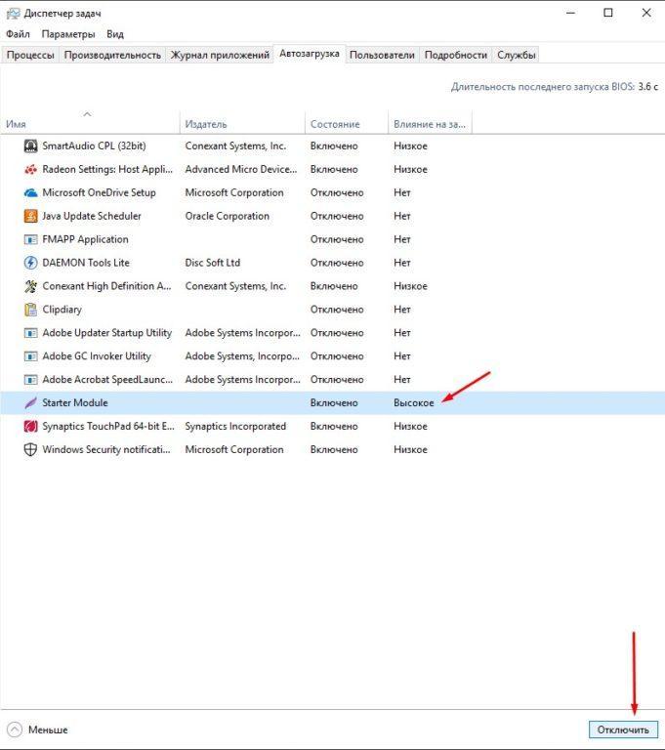This screenshot has height=750, width=665.
Task: Select the Synaptics TouchPad 64-bit E... name
Action: click(108, 426)
